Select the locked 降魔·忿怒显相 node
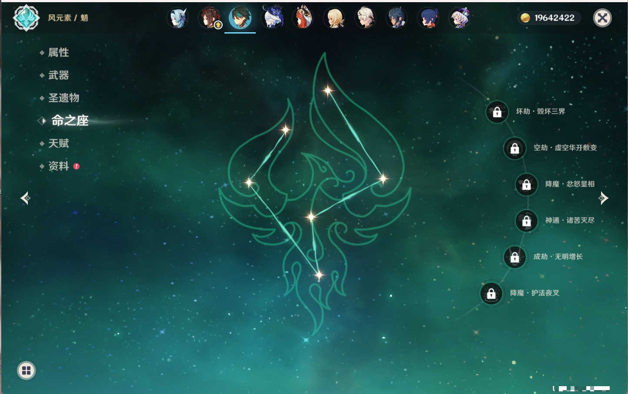This screenshot has width=628, height=394. click(x=527, y=185)
